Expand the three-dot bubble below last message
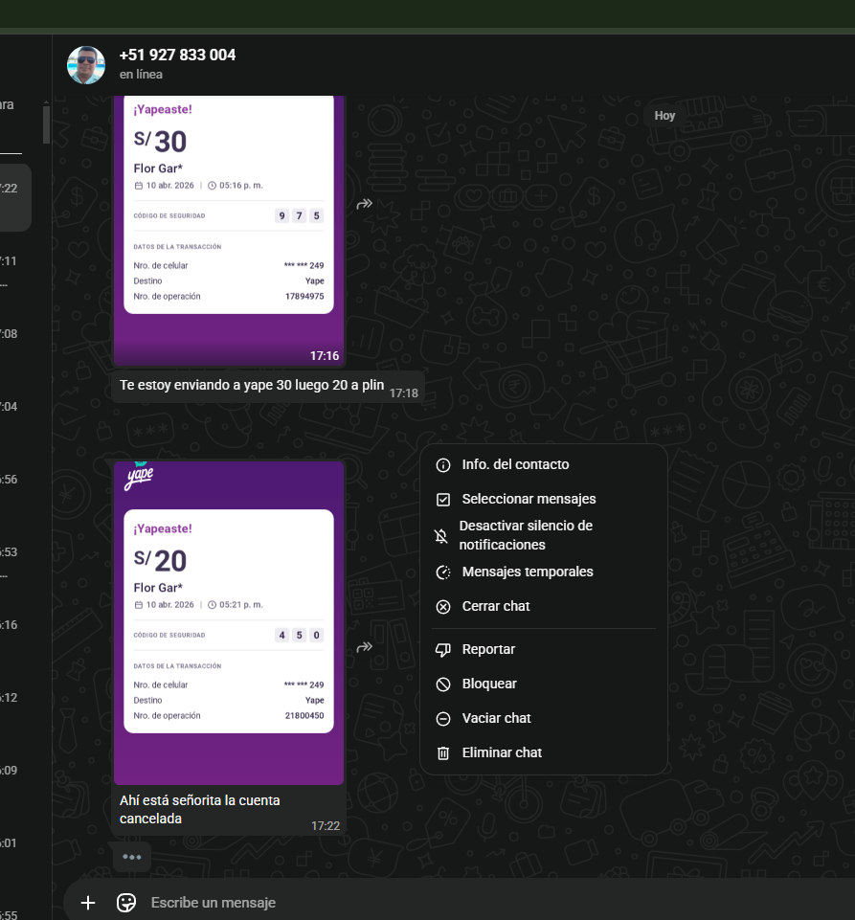The height and width of the screenshot is (920, 855). click(x=132, y=857)
